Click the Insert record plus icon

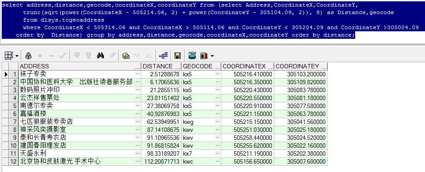point(40,56)
